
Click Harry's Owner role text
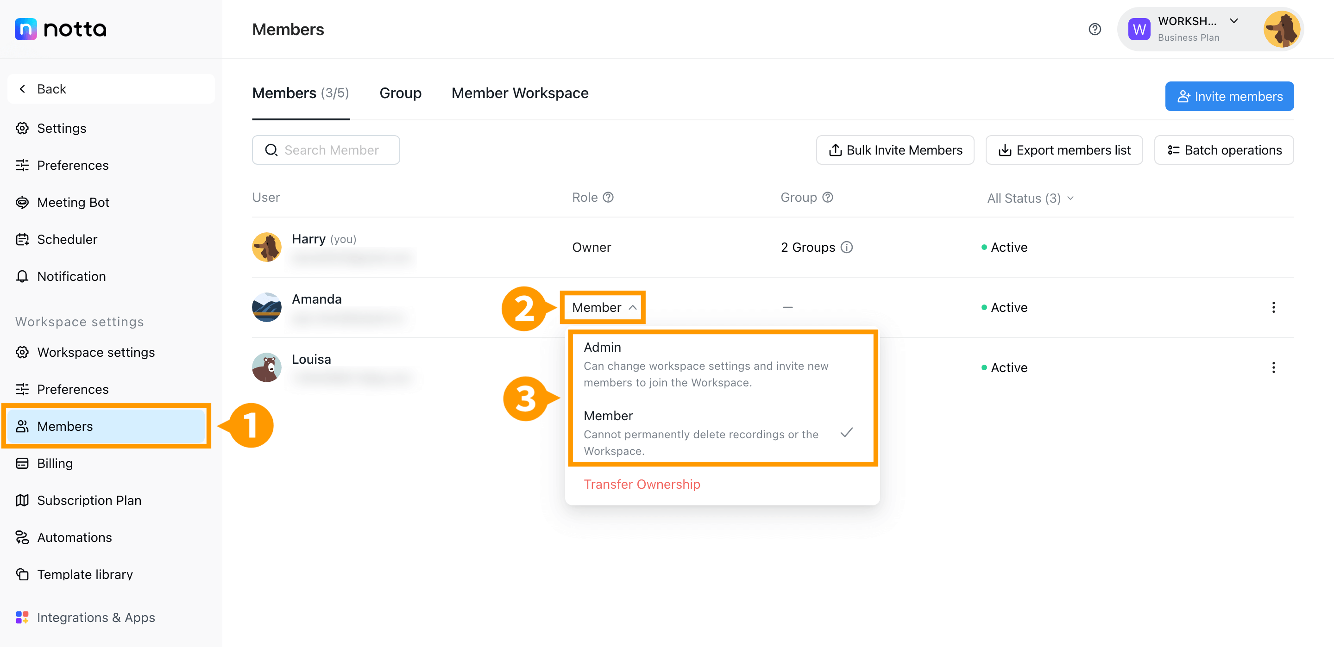click(591, 248)
